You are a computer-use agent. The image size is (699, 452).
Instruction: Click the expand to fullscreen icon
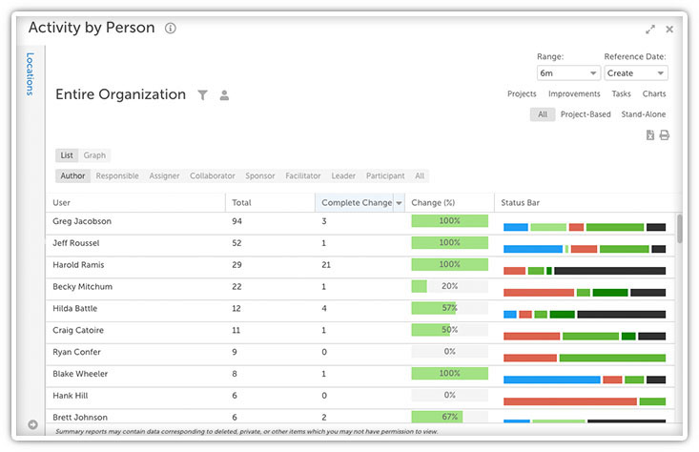[650, 30]
